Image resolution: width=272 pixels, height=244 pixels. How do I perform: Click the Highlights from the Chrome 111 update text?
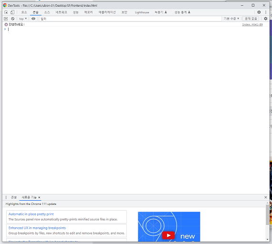(31, 204)
